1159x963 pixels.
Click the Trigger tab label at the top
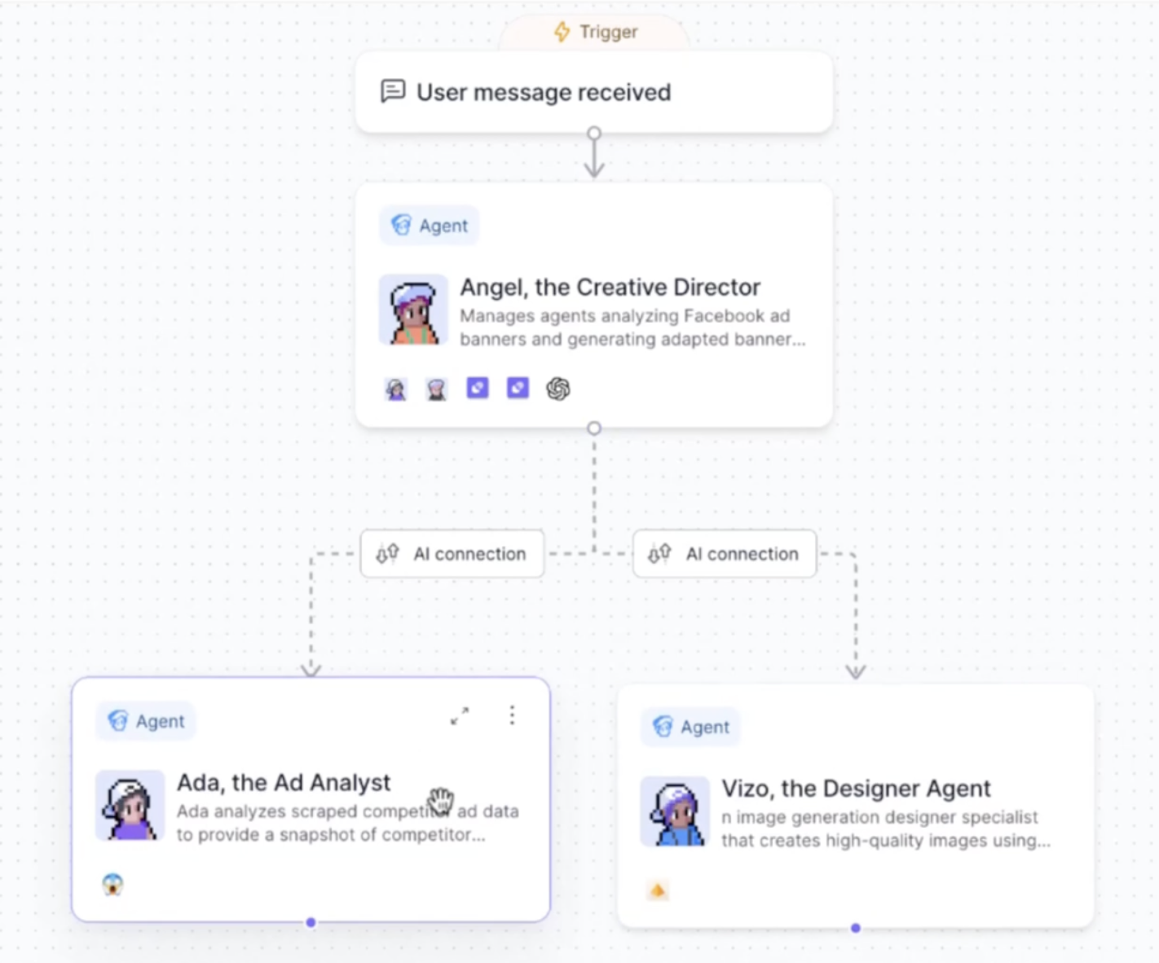coord(607,32)
